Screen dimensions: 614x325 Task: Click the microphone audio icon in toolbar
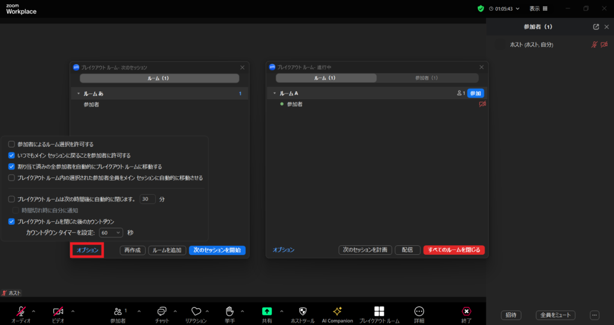(21, 311)
